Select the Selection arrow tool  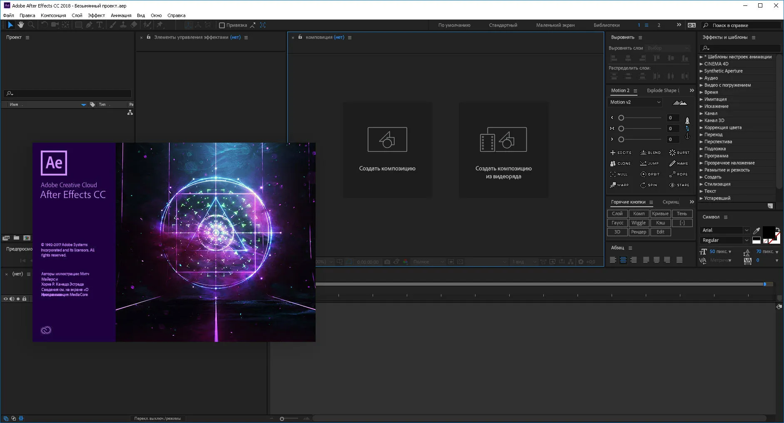click(10, 25)
